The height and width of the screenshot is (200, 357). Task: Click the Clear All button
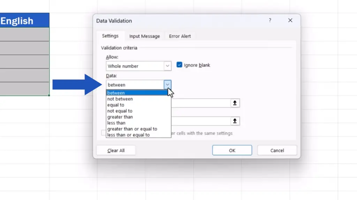point(116,150)
